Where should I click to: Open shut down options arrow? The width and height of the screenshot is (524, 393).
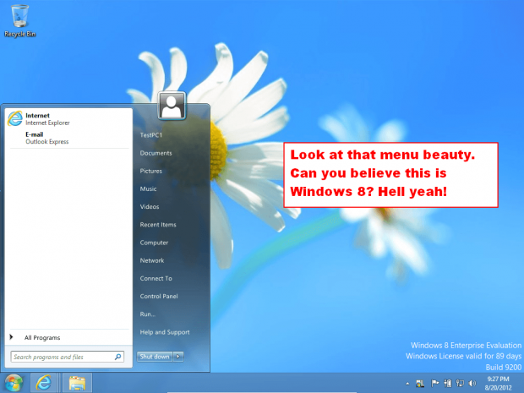click(178, 357)
